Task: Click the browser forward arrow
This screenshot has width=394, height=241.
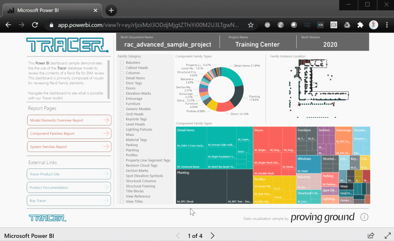Action: point(22,25)
